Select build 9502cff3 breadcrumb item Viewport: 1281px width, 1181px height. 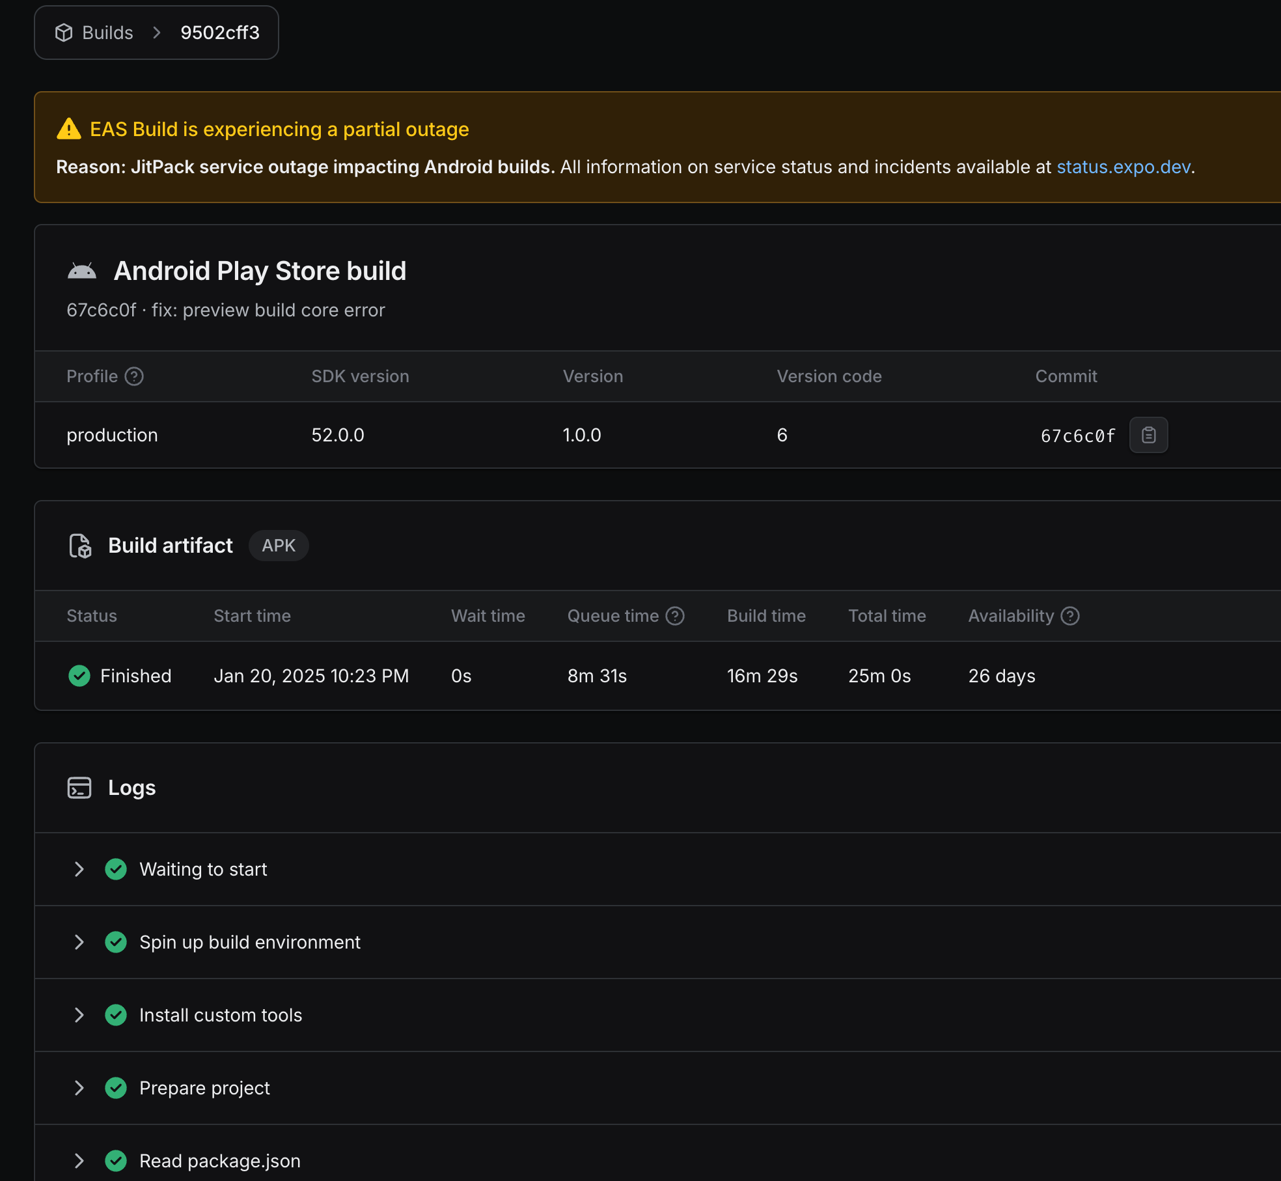tap(220, 33)
